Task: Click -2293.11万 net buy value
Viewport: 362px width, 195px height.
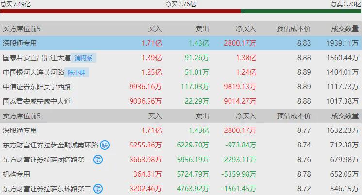Action: (239, 160)
